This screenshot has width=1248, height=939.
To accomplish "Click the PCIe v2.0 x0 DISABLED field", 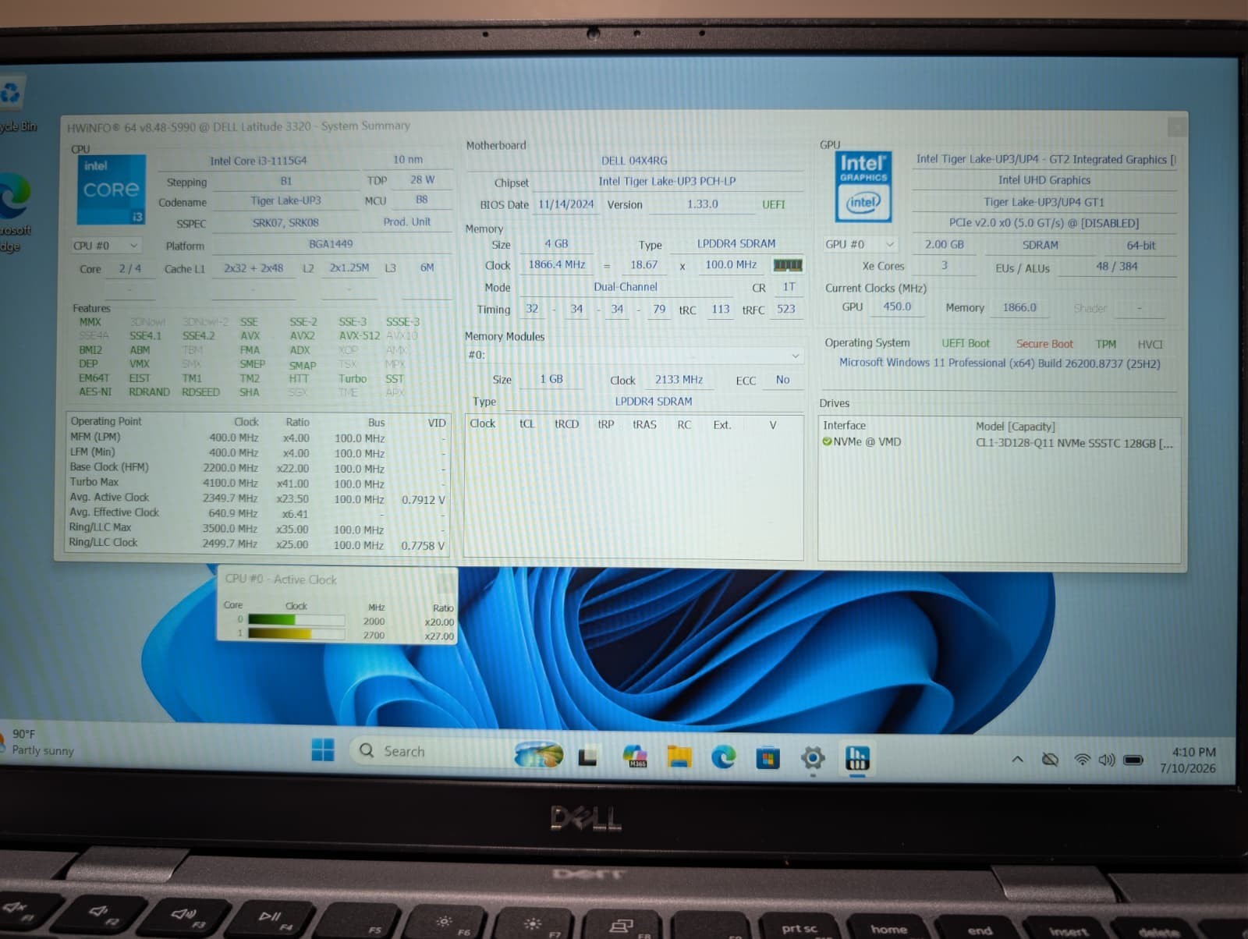I will point(1044,223).
